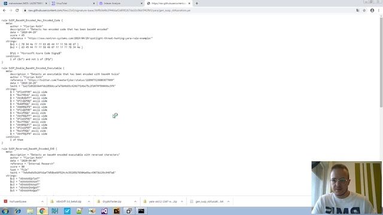Select the raw.githubusercontent.com tab
This screenshot has width=383, height=215.
point(168,4)
